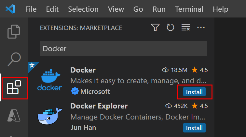Viewport: 246px width, 137px height.
Task: Install the Microsoft Docker extension
Action: coord(194,92)
